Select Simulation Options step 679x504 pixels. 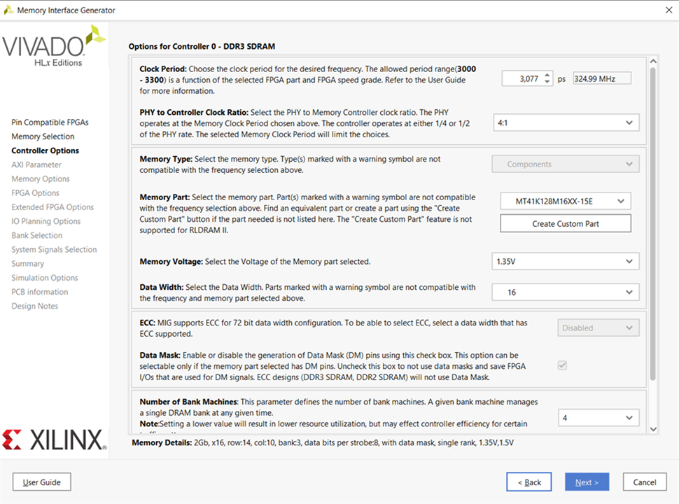pyautogui.click(x=45, y=278)
